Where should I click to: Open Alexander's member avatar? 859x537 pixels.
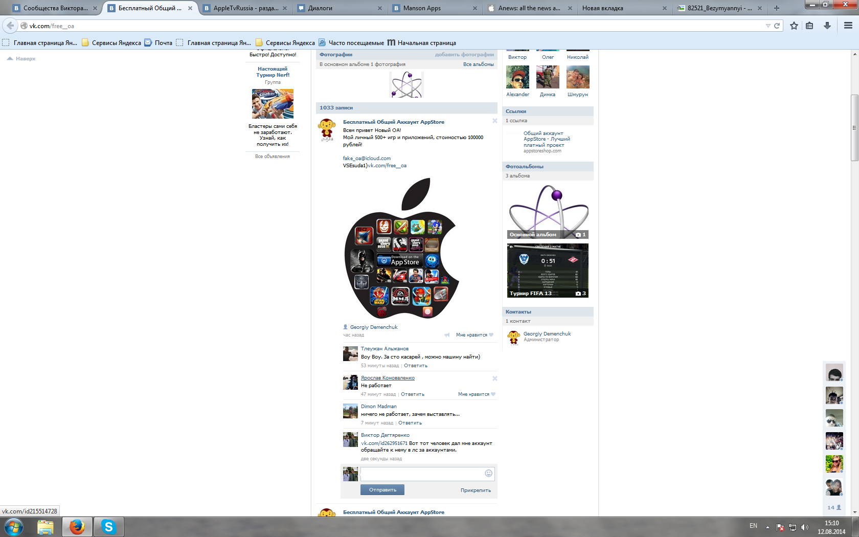coord(517,77)
